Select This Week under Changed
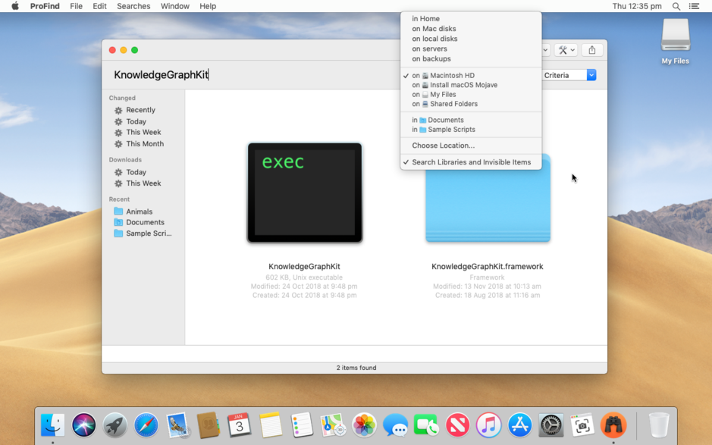Screen dimensions: 712x445 143,132
